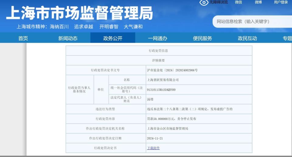The width and height of the screenshot is (292, 157).
Task: Click the 上海城市精神 slogan text
Action: pyautogui.click(x=80, y=27)
